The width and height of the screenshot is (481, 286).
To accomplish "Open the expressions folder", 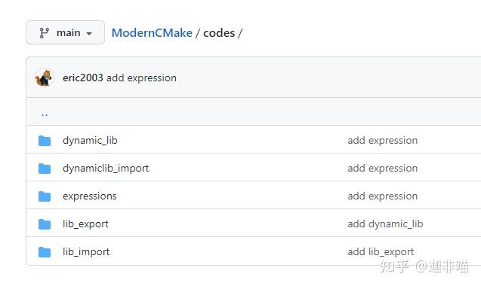I will pyautogui.click(x=90, y=196).
